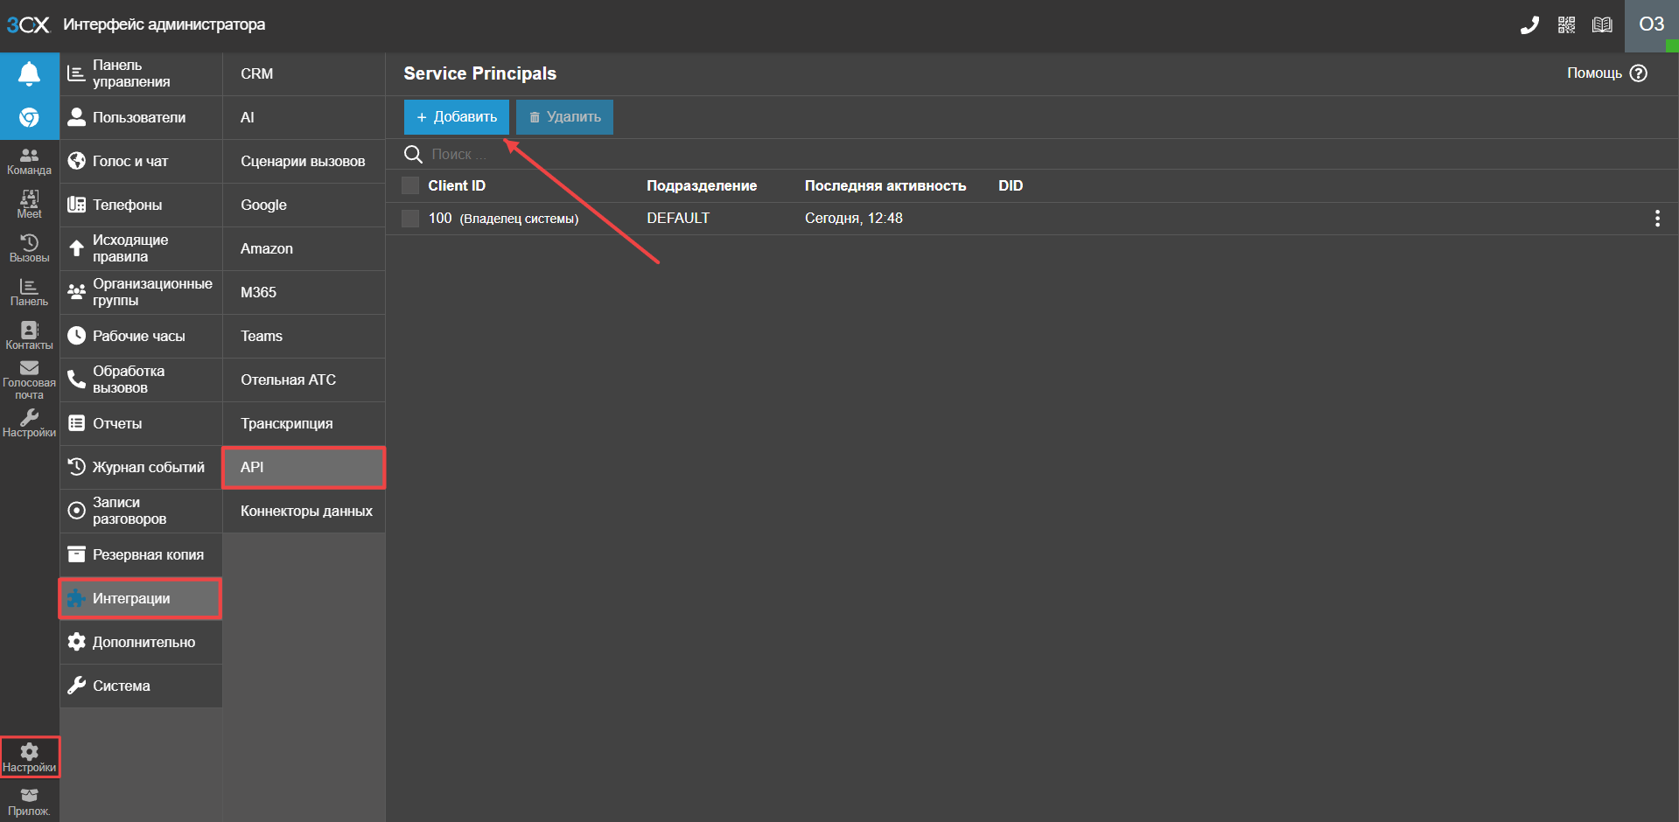This screenshot has height=822, width=1679.
Task: Open Рабочие часы menu item
Action: tap(141, 336)
